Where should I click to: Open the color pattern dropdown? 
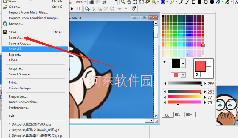click(183, 75)
